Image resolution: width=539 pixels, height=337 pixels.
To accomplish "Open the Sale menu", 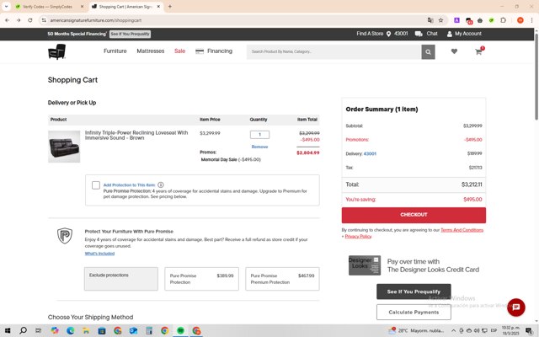I will 179,51.
